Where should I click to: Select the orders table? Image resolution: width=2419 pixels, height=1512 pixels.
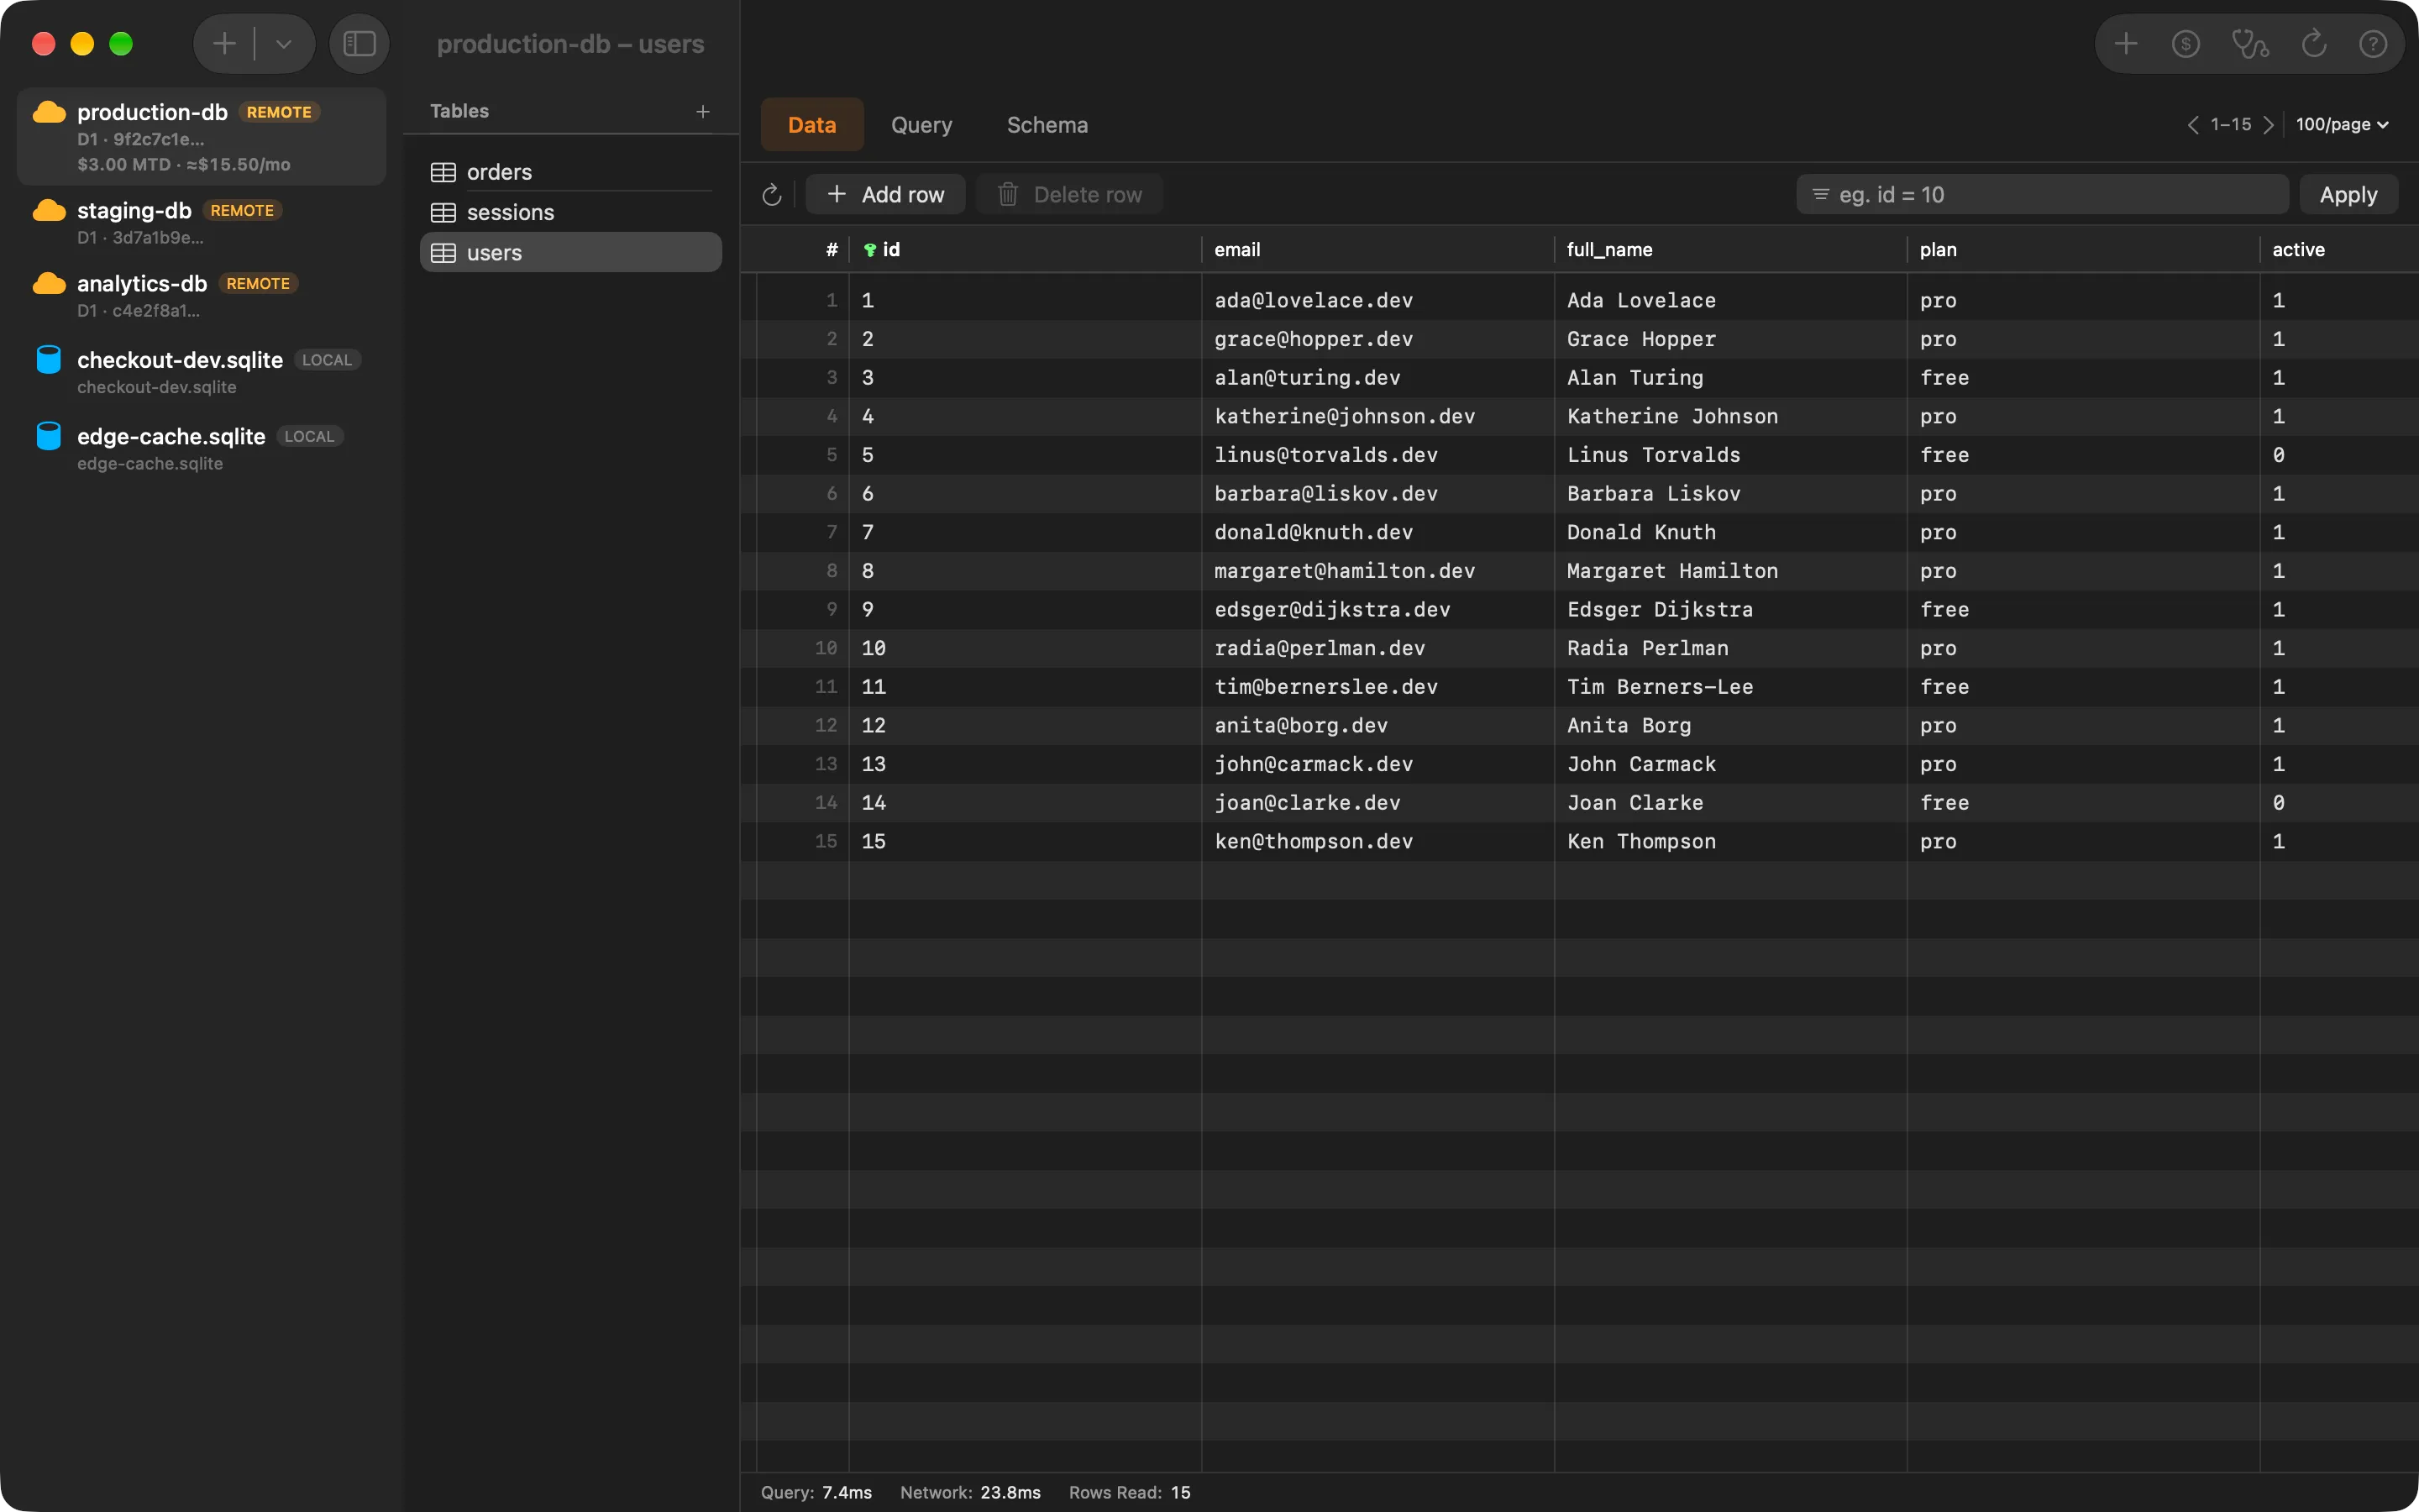click(571, 172)
